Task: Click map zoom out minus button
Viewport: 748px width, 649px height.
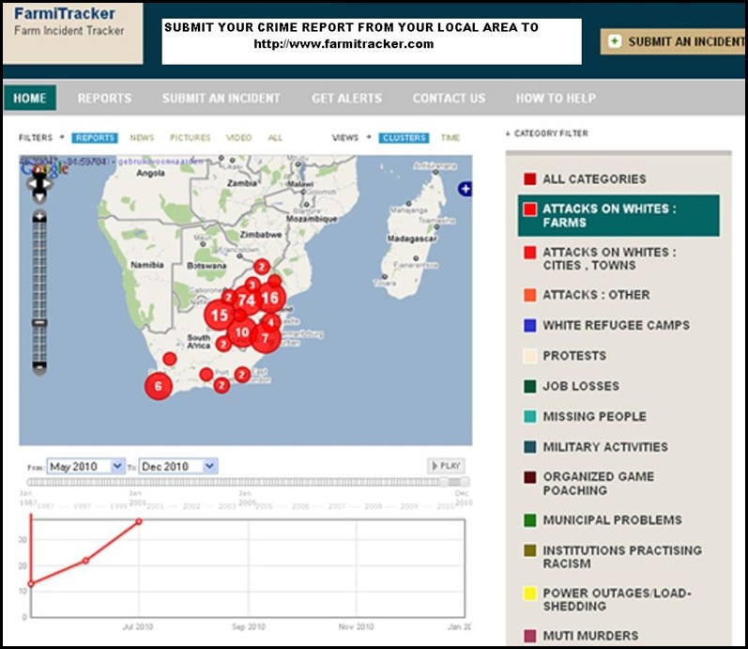Action: [x=39, y=368]
